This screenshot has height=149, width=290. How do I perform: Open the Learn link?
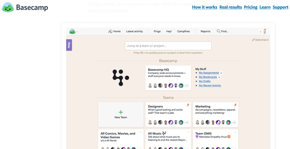pyautogui.click(x=265, y=7)
